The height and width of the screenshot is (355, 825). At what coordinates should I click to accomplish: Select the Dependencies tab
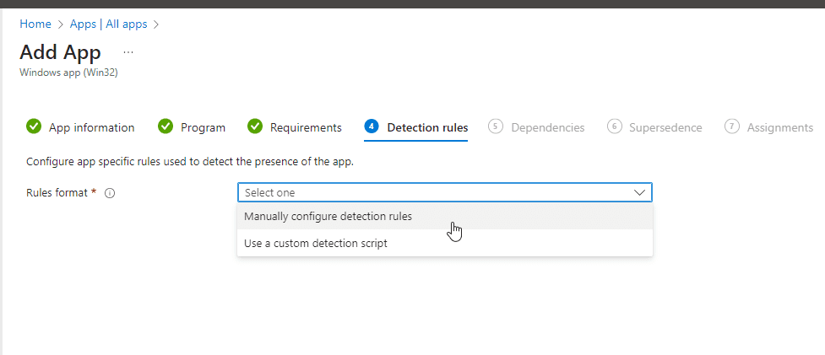pos(547,127)
